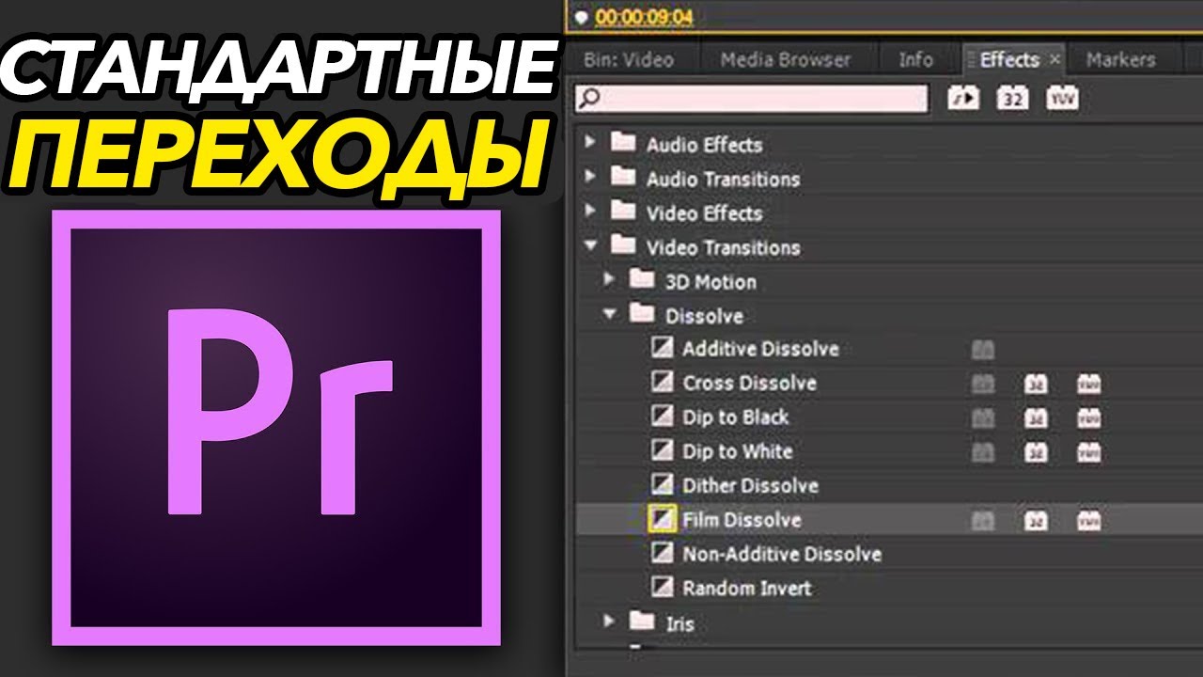
Task: Click Cross Dissolve YUV badge
Action: (x=1088, y=384)
